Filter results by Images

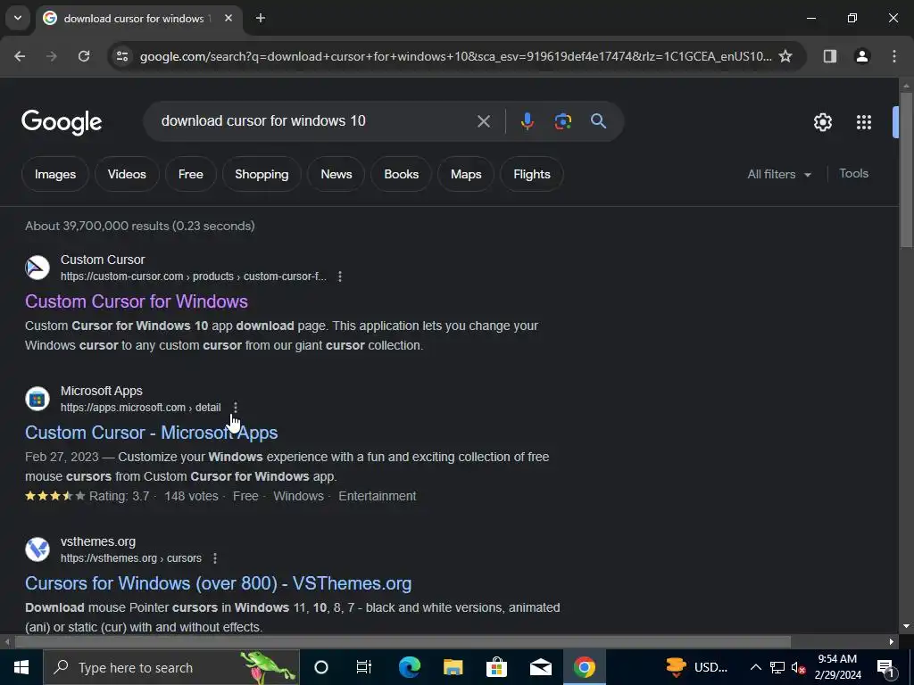click(55, 174)
